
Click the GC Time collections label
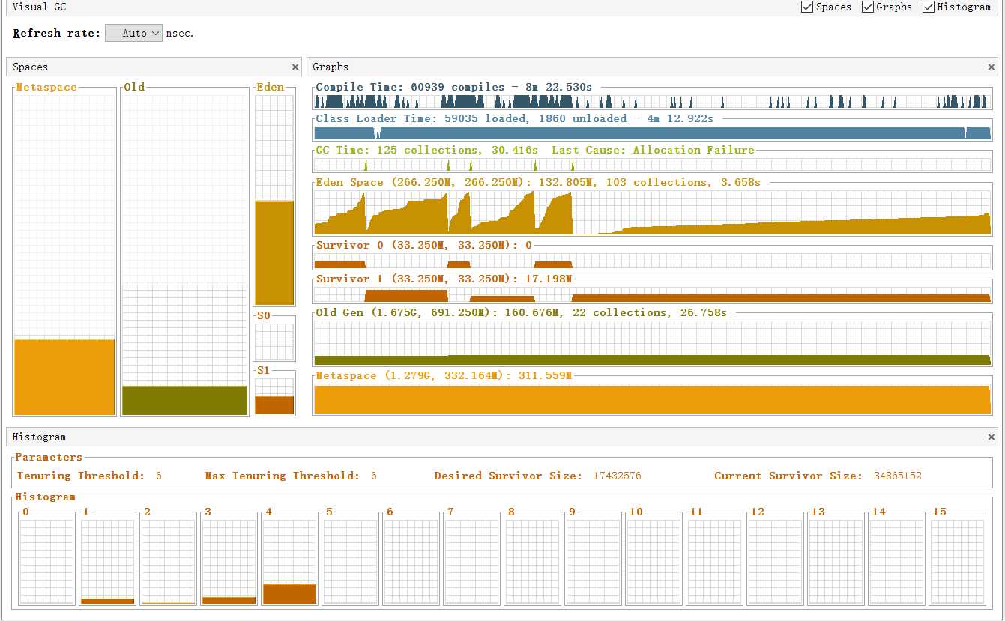pos(534,150)
